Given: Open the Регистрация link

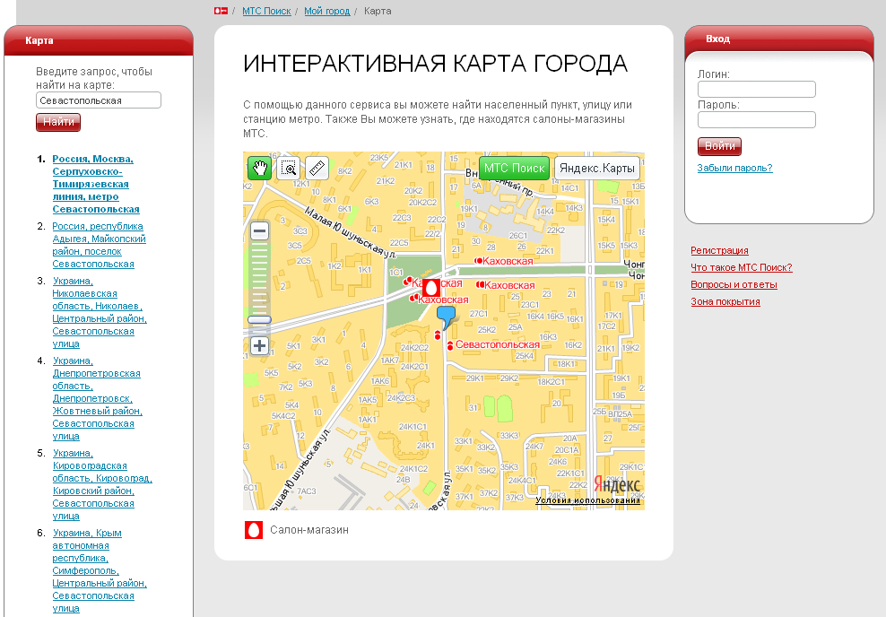Looking at the screenshot, I should pyautogui.click(x=719, y=250).
